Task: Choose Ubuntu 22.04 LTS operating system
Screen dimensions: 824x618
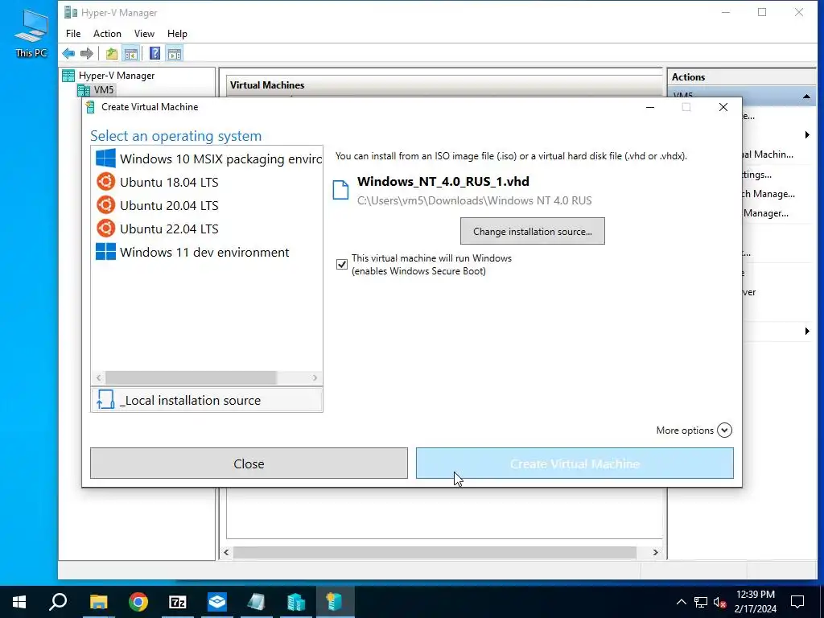Action: click(x=207, y=228)
